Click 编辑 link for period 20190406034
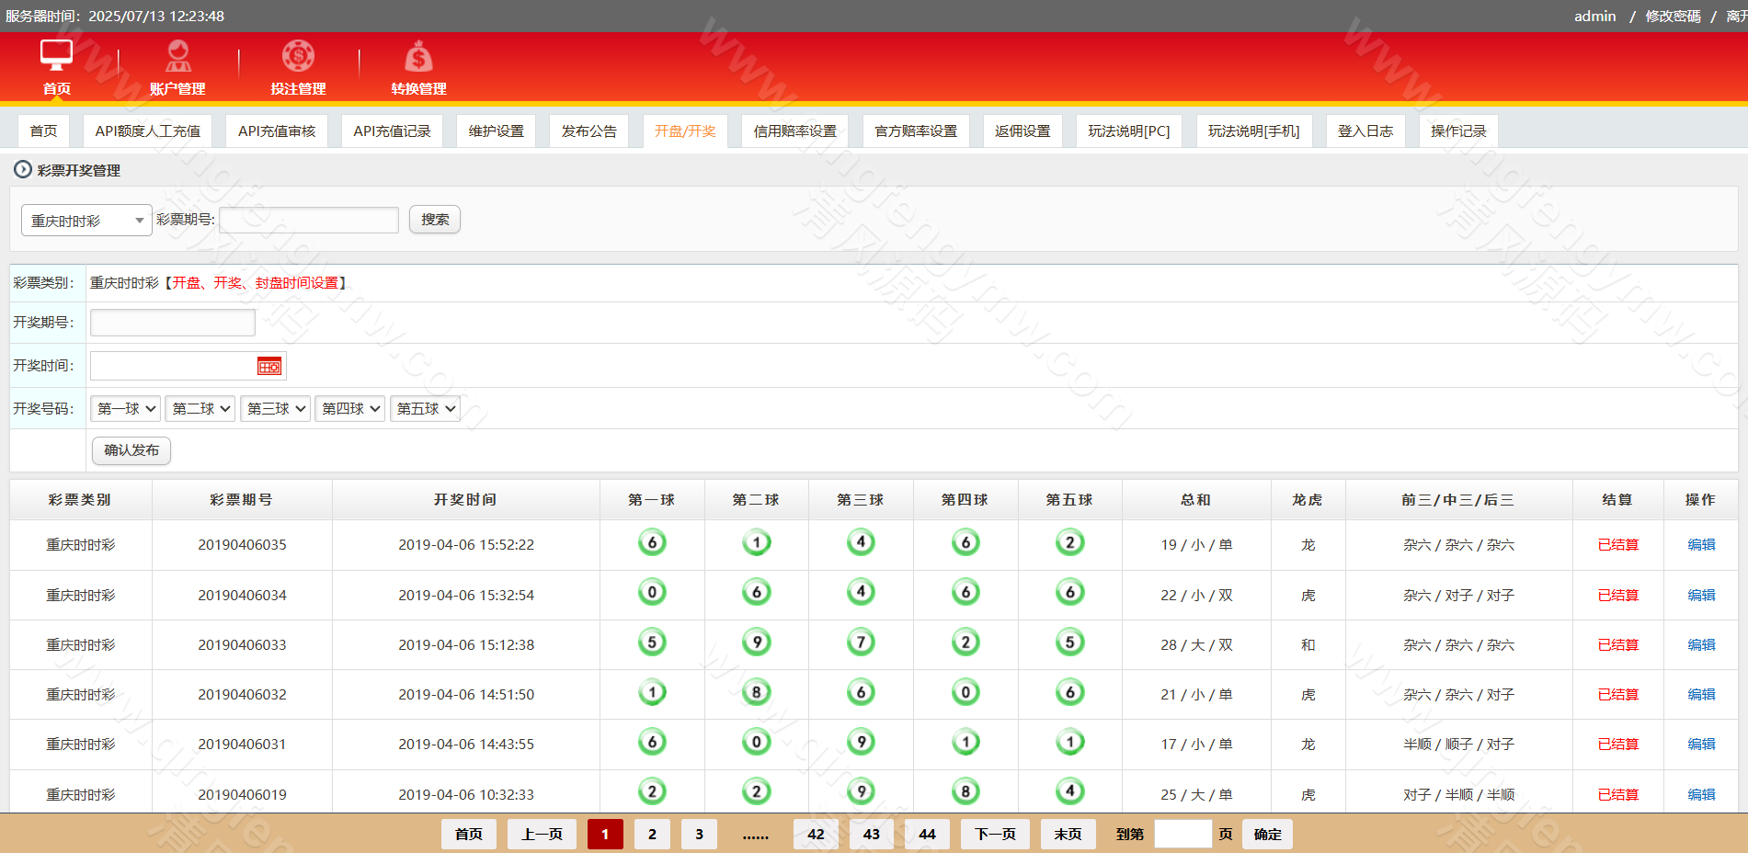1748x853 pixels. 1700,596
